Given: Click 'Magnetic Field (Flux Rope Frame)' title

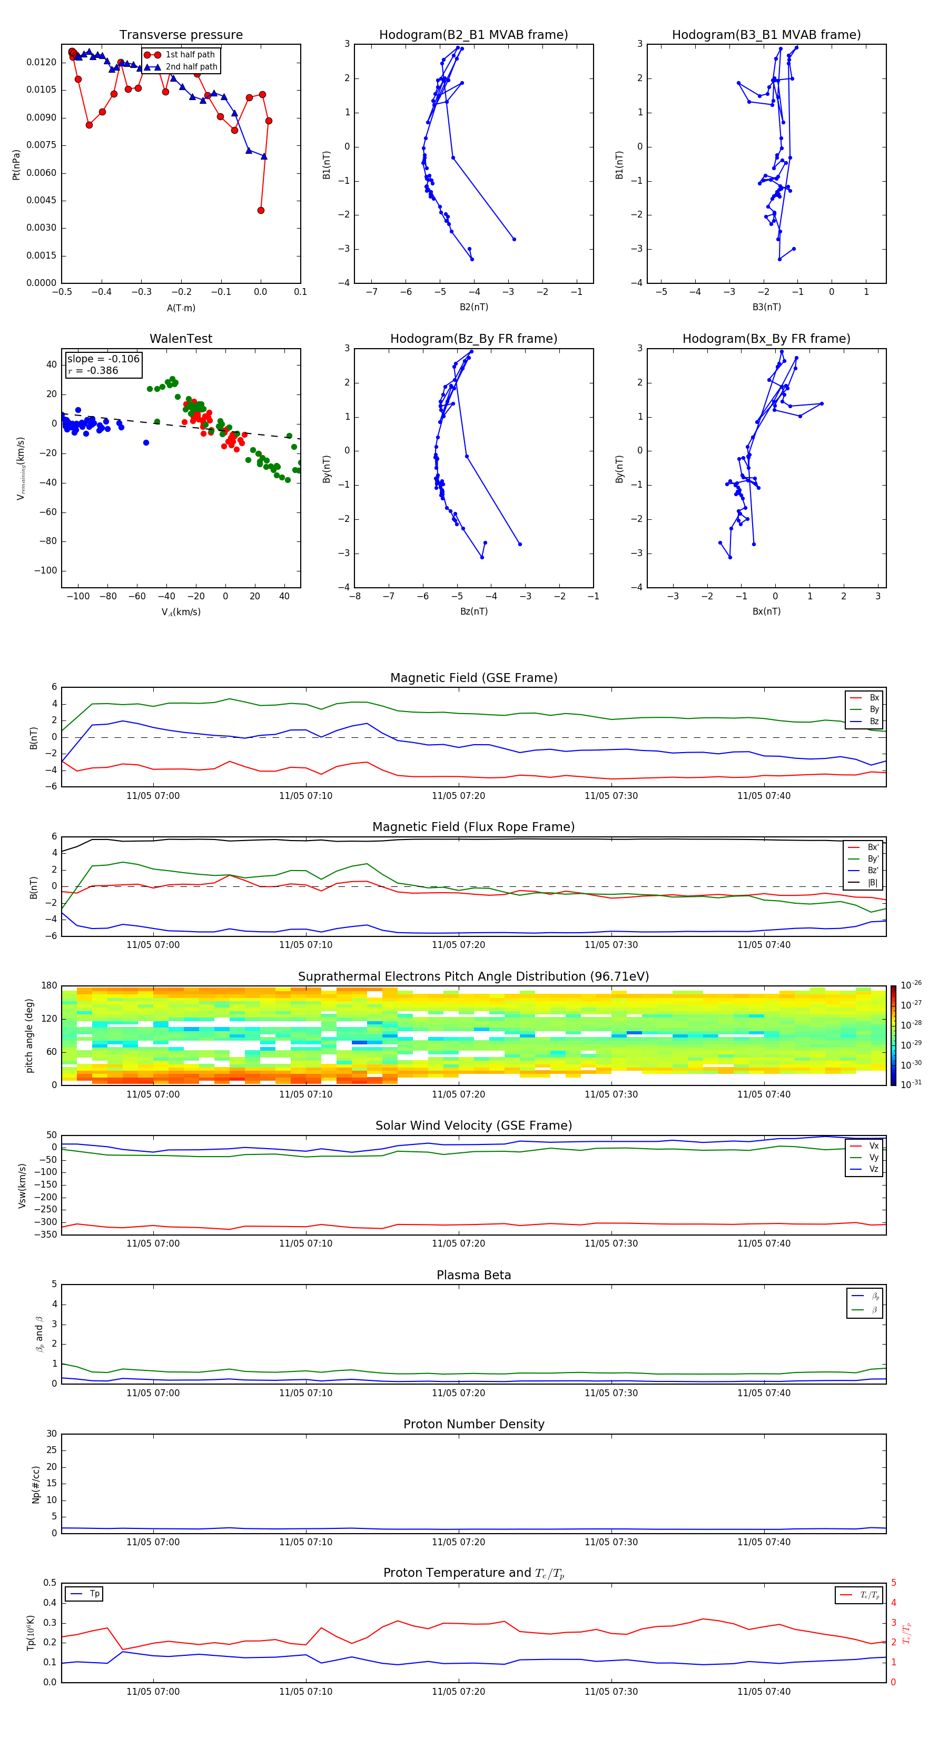Looking at the screenshot, I should click(473, 826).
